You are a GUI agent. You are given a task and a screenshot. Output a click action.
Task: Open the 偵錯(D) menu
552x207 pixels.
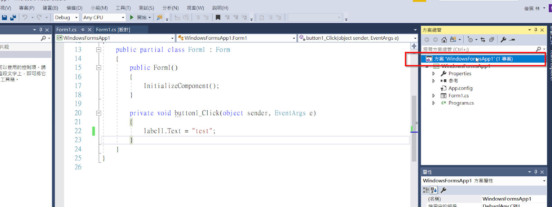tap(74, 8)
